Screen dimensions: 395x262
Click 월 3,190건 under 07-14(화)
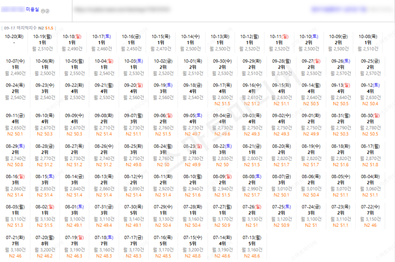pyautogui.click(x=222, y=250)
